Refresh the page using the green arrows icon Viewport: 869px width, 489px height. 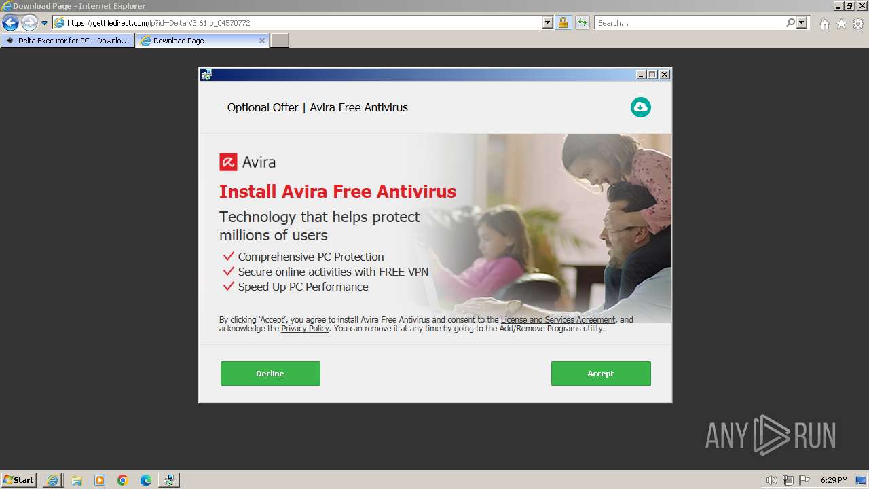click(x=582, y=23)
